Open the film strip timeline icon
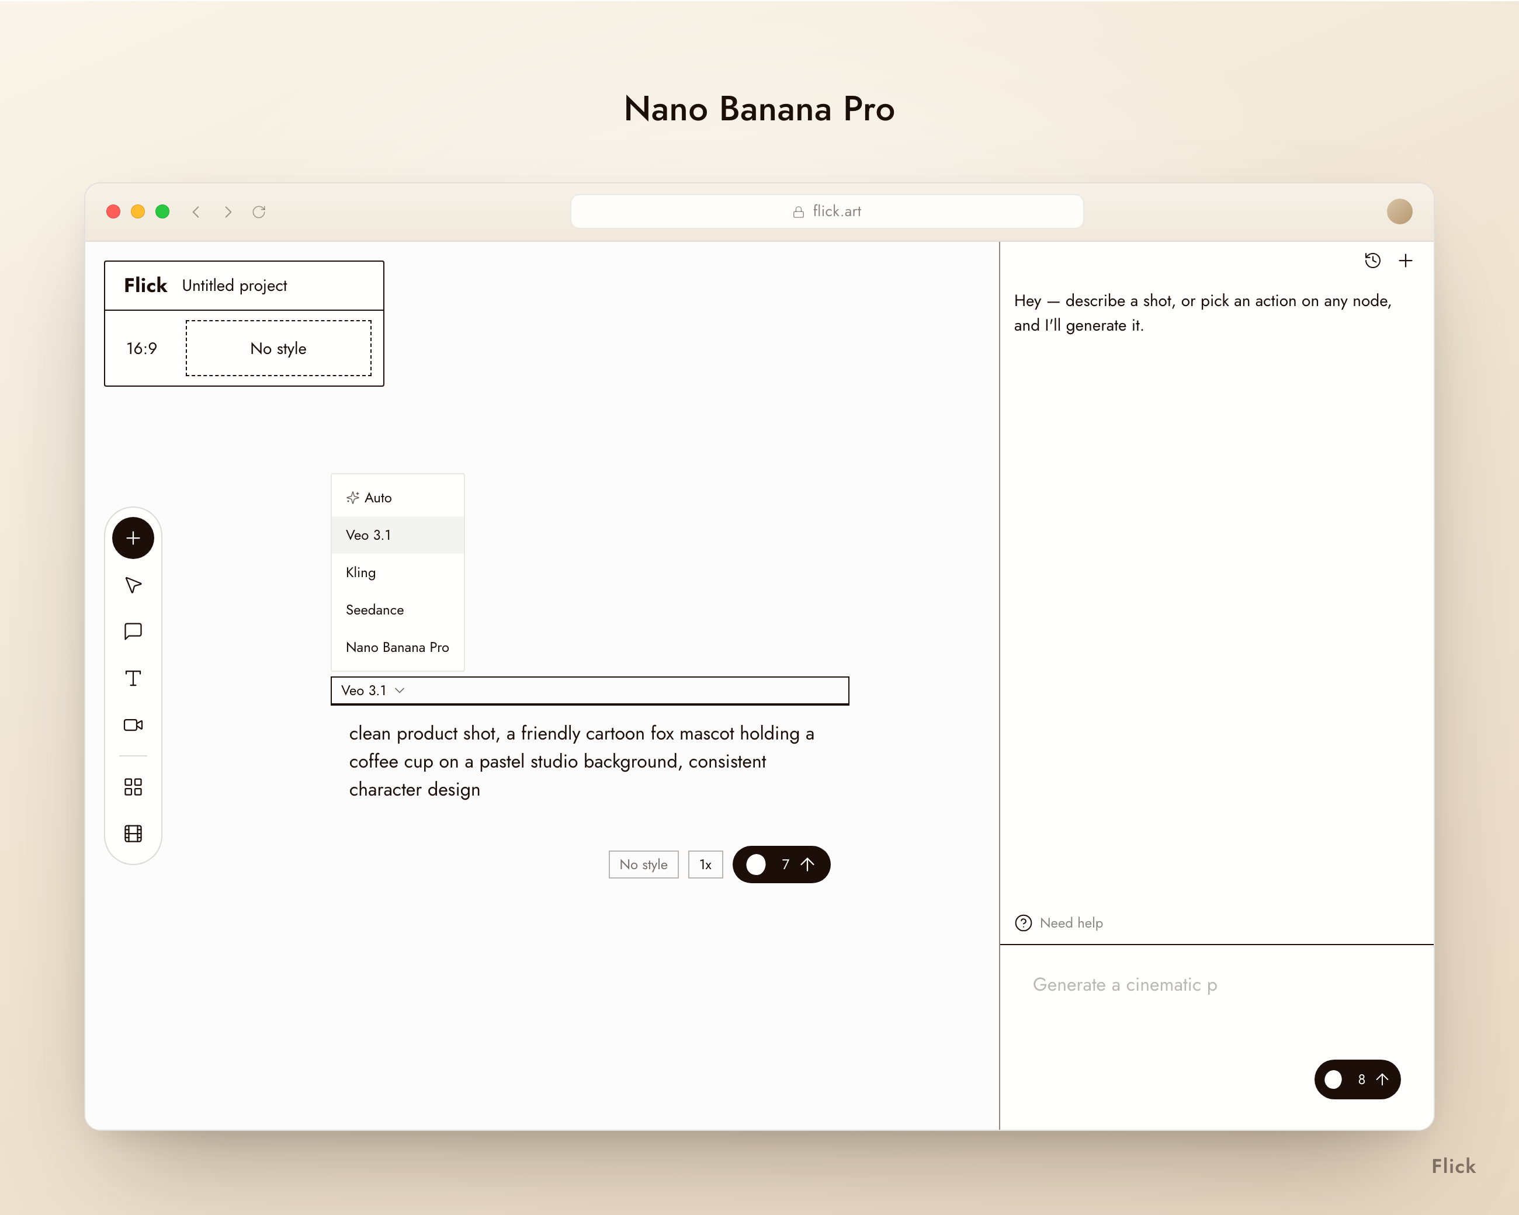 click(133, 833)
